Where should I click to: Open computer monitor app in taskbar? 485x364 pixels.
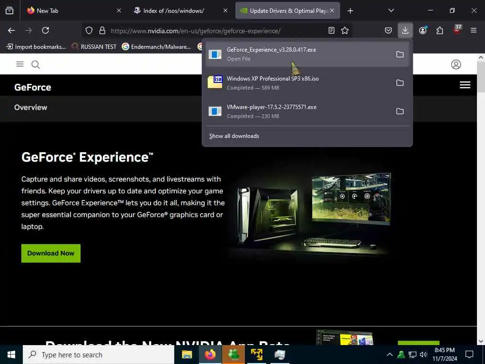279,355
